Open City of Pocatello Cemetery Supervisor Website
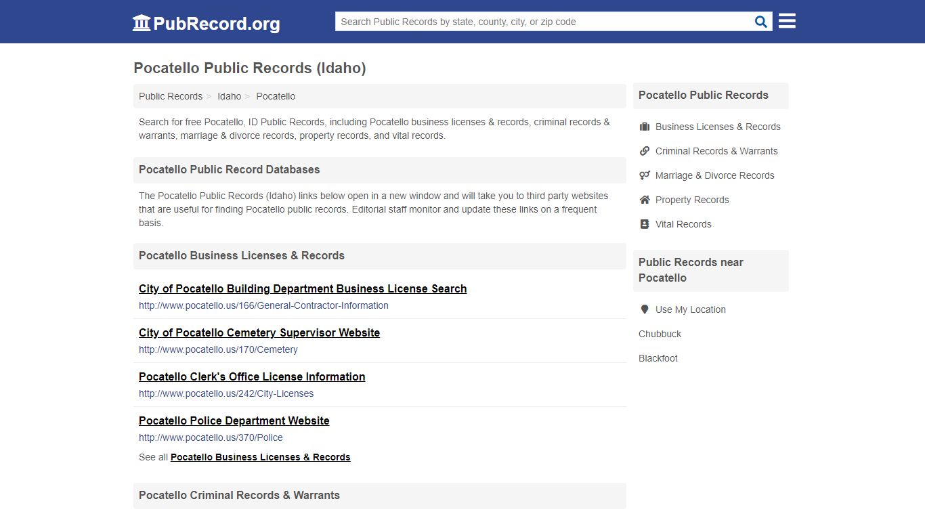This screenshot has height=520, width=925. 259,332
